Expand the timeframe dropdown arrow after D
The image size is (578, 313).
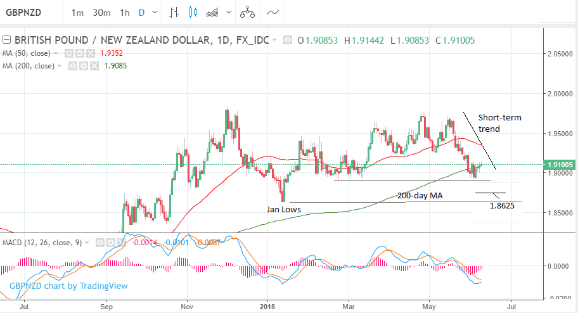click(x=156, y=13)
